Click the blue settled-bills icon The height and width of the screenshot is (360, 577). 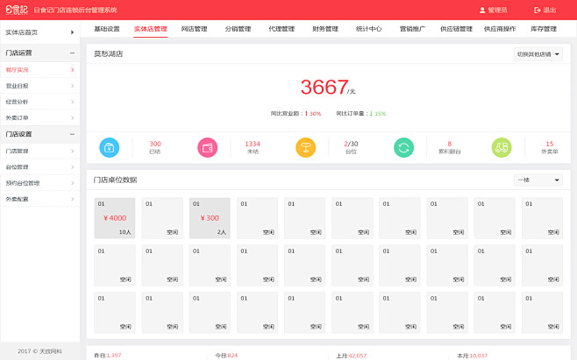(110, 147)
